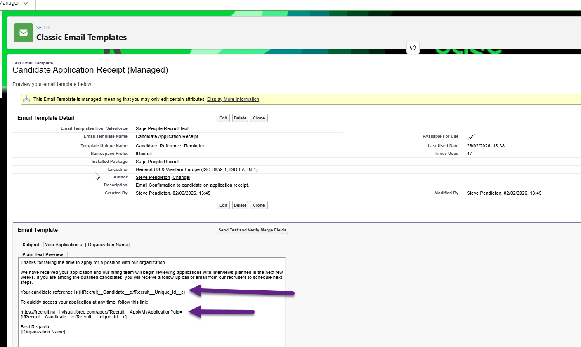This screenshot has width=581, height=347.
Task: Click the [Change] author link
Action: pyautogui.click(x=181, y=177)
